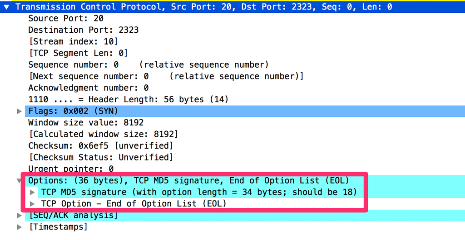The image size is (465, 240).
Task: Select the TCP Segment Len: 0 line
Action: point(78,53)
